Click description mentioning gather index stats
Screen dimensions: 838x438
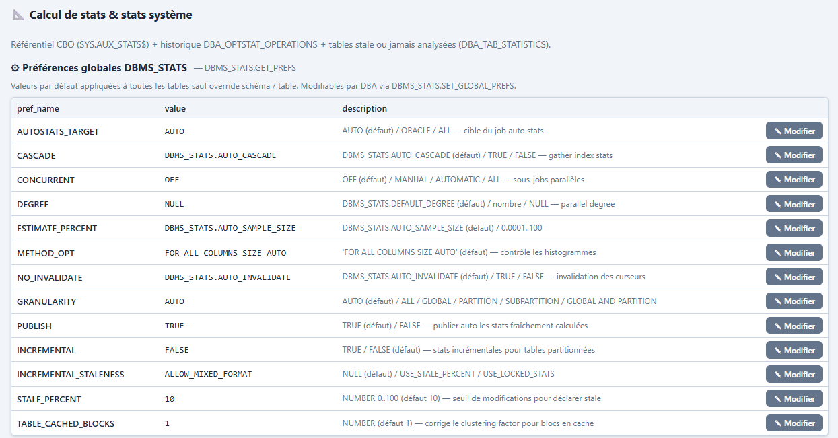point(477,155)
